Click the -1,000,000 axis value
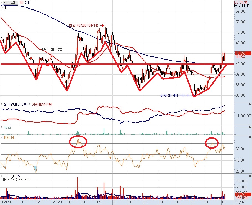The width and height of the screenshot is (252, 205). coord(243,116)
